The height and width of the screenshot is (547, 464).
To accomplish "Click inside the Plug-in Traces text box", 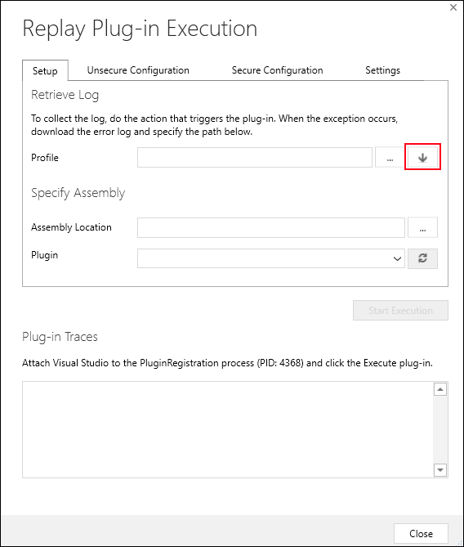I will click(228, 429).
